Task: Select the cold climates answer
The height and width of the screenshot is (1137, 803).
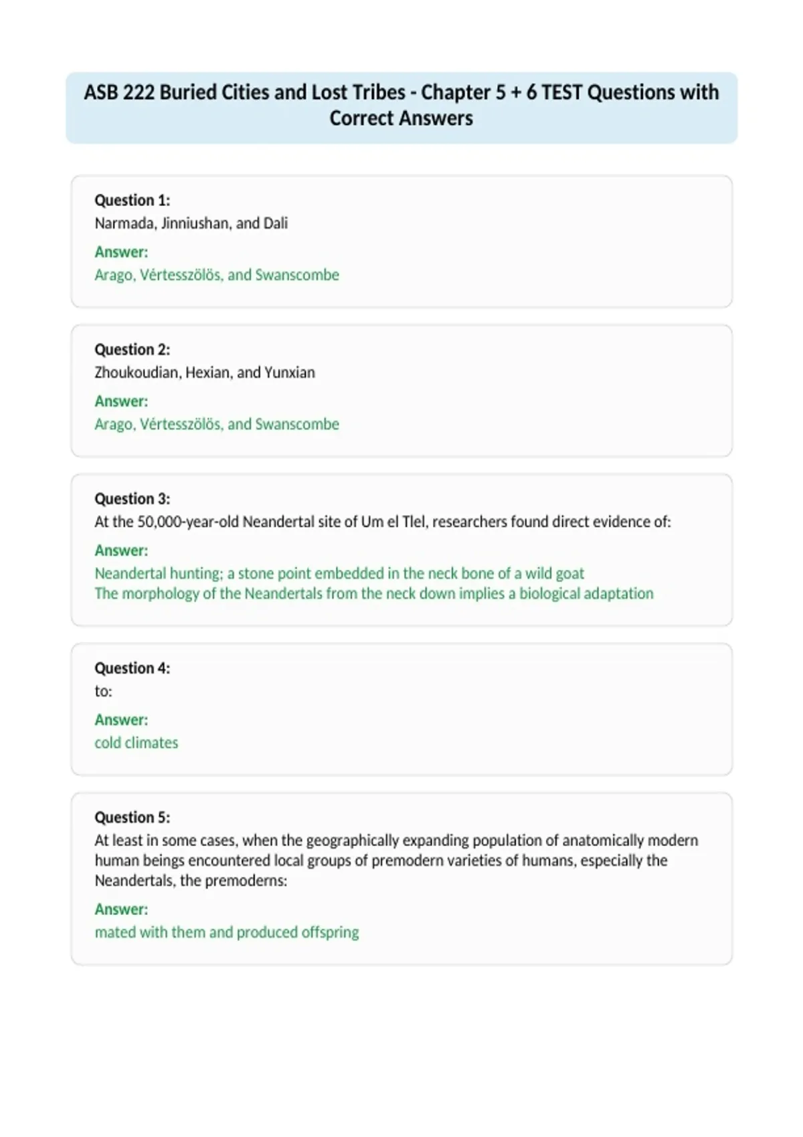Action: [137, 742]
